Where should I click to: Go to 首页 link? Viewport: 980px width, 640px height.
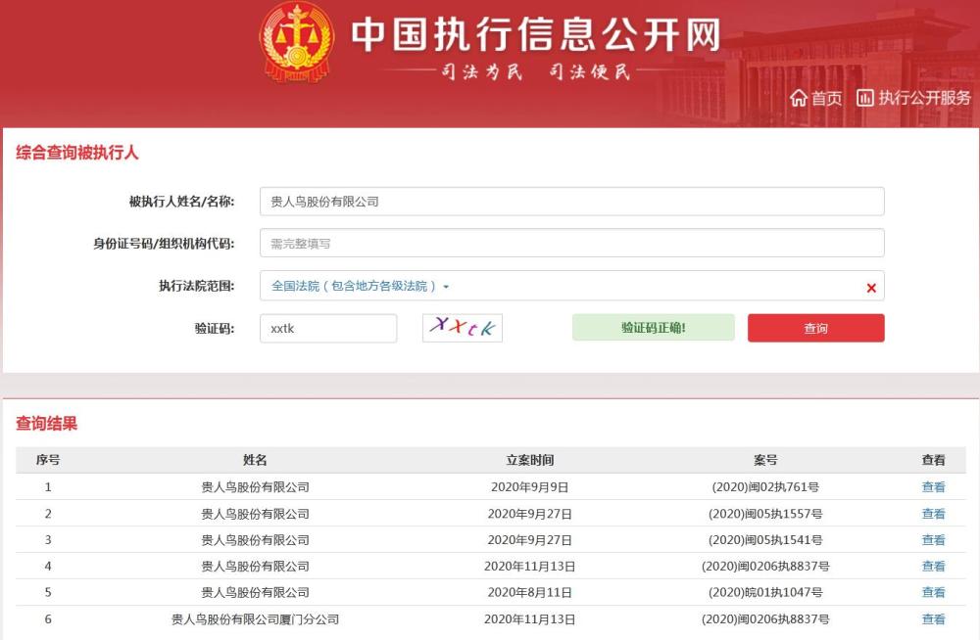(x=826, y=98)
